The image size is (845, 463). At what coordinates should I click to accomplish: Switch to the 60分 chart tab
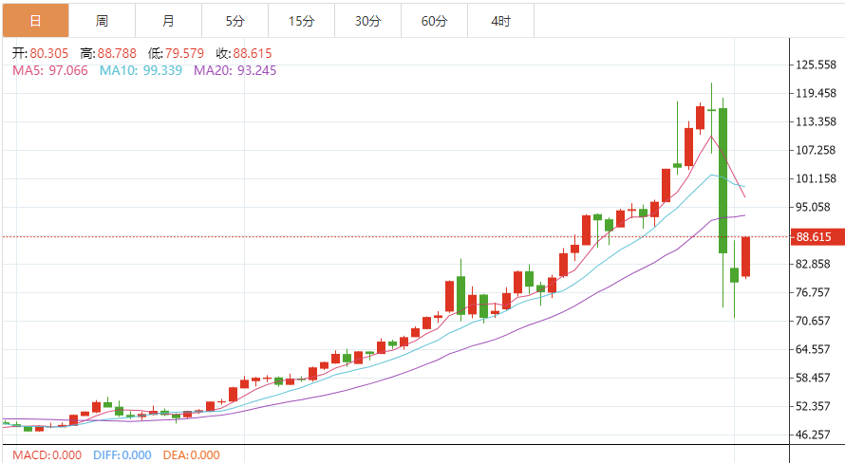(x=434, y=20)
